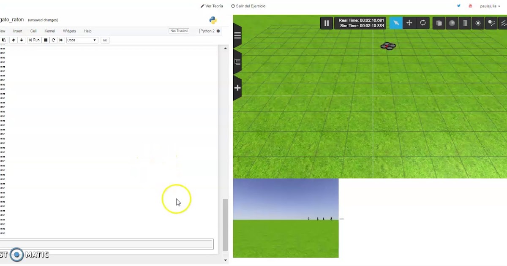Open the model tree panel tab
The height and width of the screenshot is (266, 507).
tap(237, 62)
